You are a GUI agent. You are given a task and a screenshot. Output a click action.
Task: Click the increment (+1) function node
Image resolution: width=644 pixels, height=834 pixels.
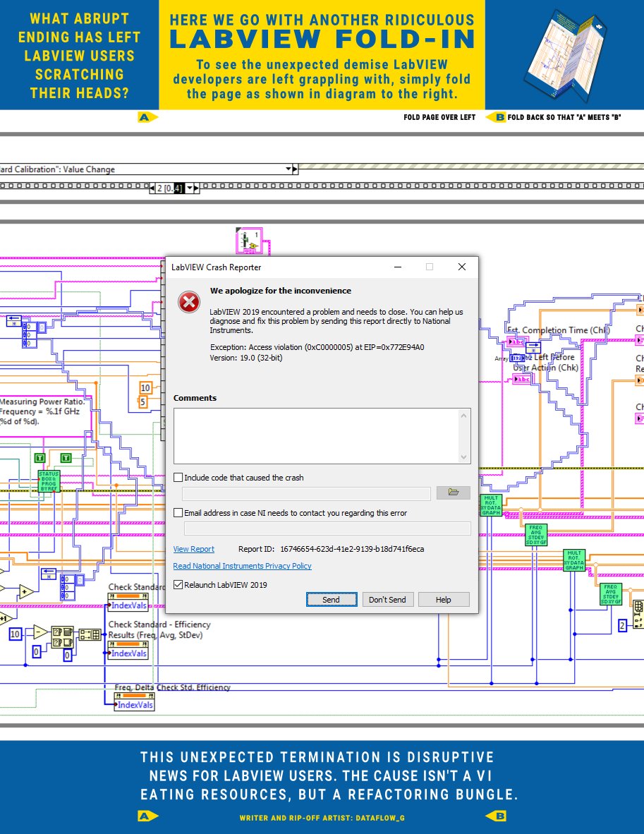[6, 618]
